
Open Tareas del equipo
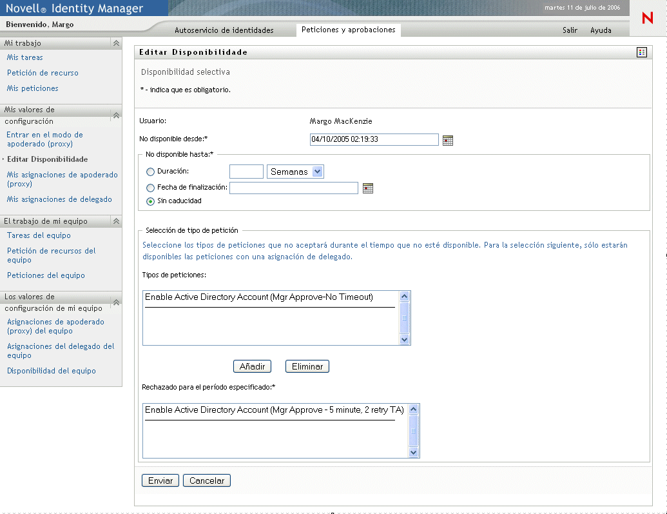(39, 235)
